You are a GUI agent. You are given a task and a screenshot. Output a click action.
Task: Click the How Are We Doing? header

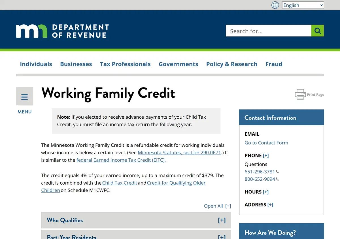pos(281,231)
